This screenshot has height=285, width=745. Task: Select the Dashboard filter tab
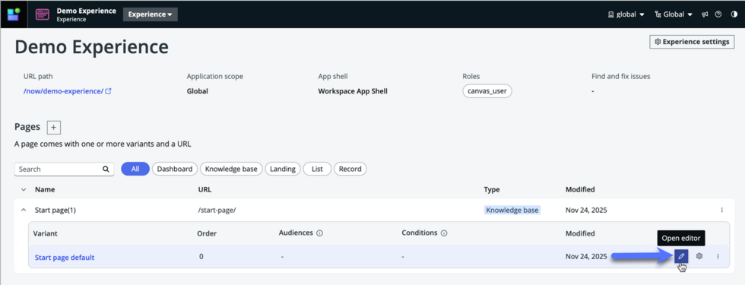[x=174, y=169]
